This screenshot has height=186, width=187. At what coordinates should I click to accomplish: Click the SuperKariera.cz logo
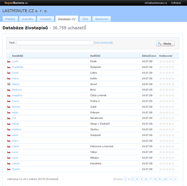tap(16, 3)
